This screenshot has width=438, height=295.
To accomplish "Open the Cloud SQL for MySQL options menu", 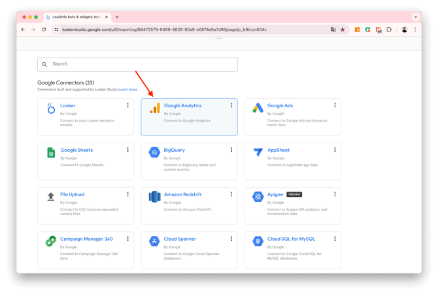I will pos(335,239).
